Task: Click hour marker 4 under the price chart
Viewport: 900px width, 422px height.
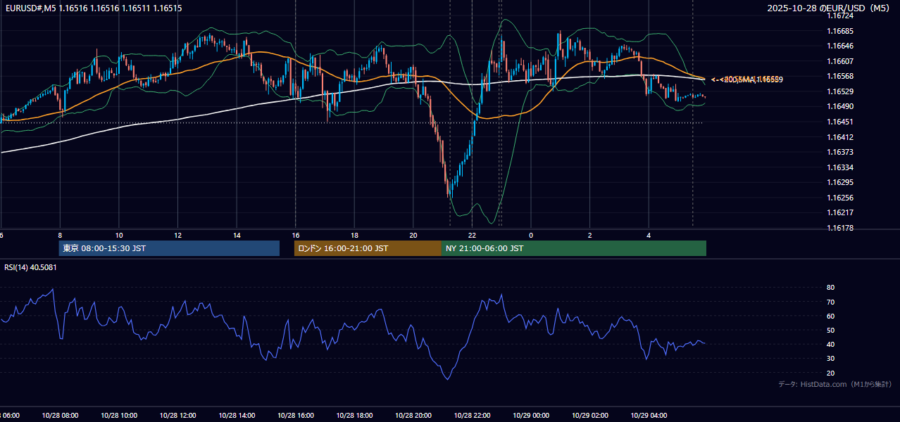Action: [649, 235]
